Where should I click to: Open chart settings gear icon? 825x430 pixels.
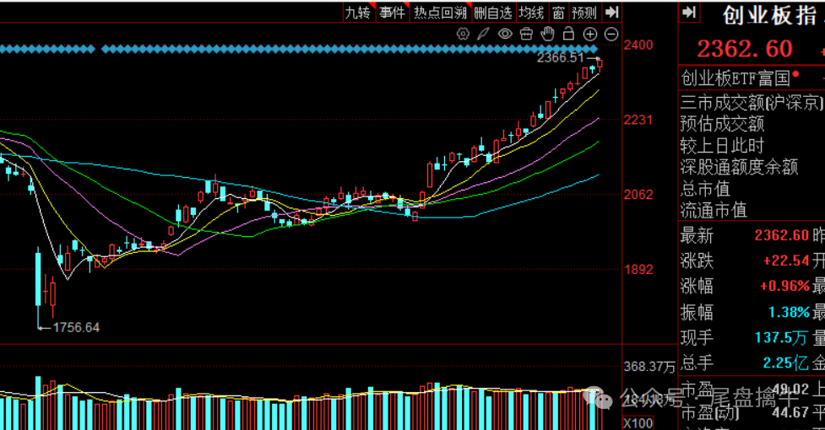point(463,34)
